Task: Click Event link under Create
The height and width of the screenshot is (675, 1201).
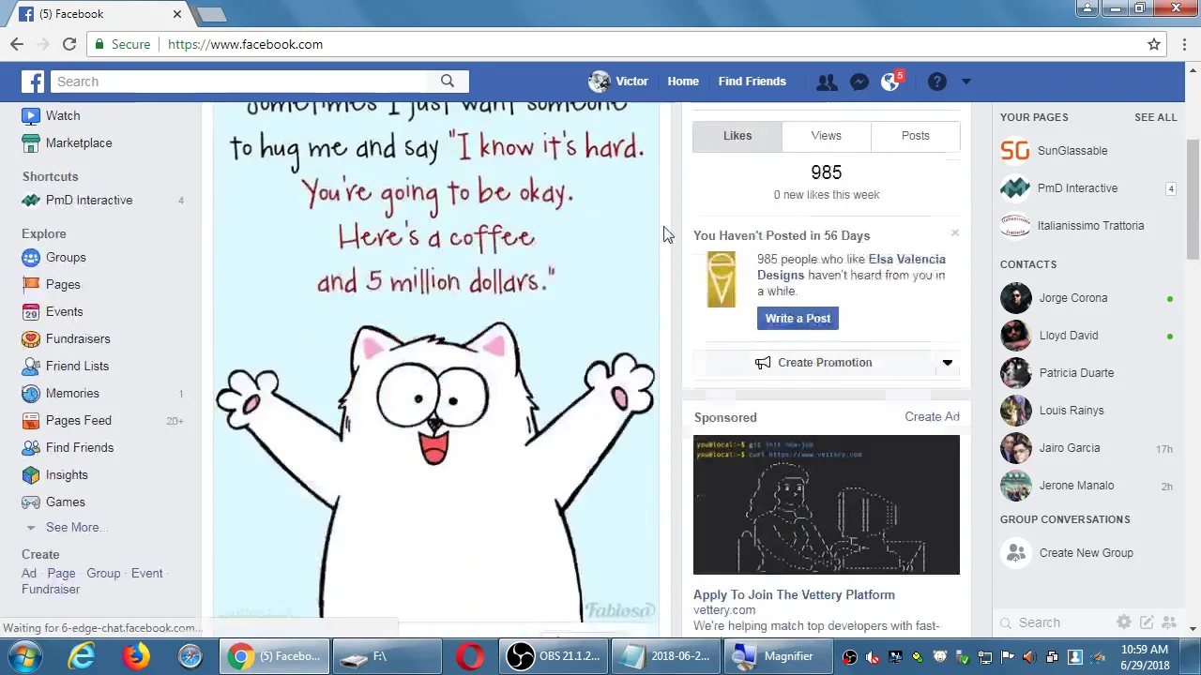Action: coord(147,573)
